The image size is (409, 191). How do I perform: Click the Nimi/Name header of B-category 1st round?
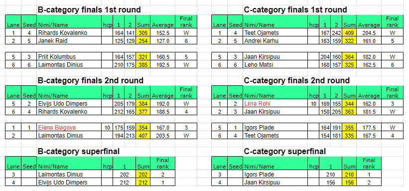pos(69,21)
